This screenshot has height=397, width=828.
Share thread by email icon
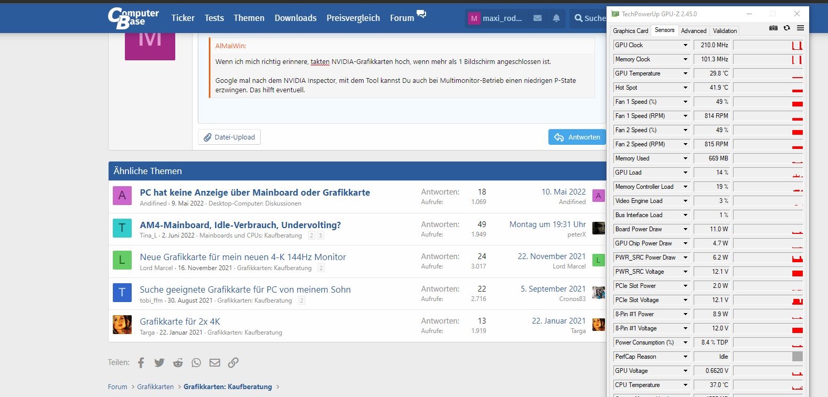[215, 362]
